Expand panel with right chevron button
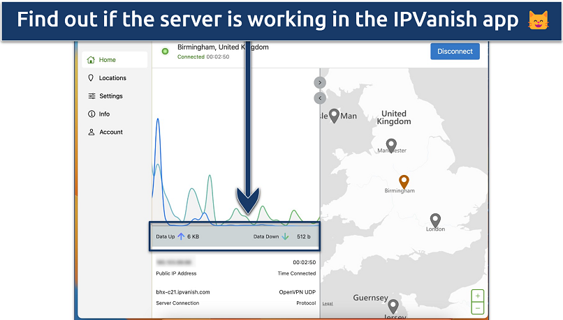This screenshot has width=563, height=320. click(320, 82)
